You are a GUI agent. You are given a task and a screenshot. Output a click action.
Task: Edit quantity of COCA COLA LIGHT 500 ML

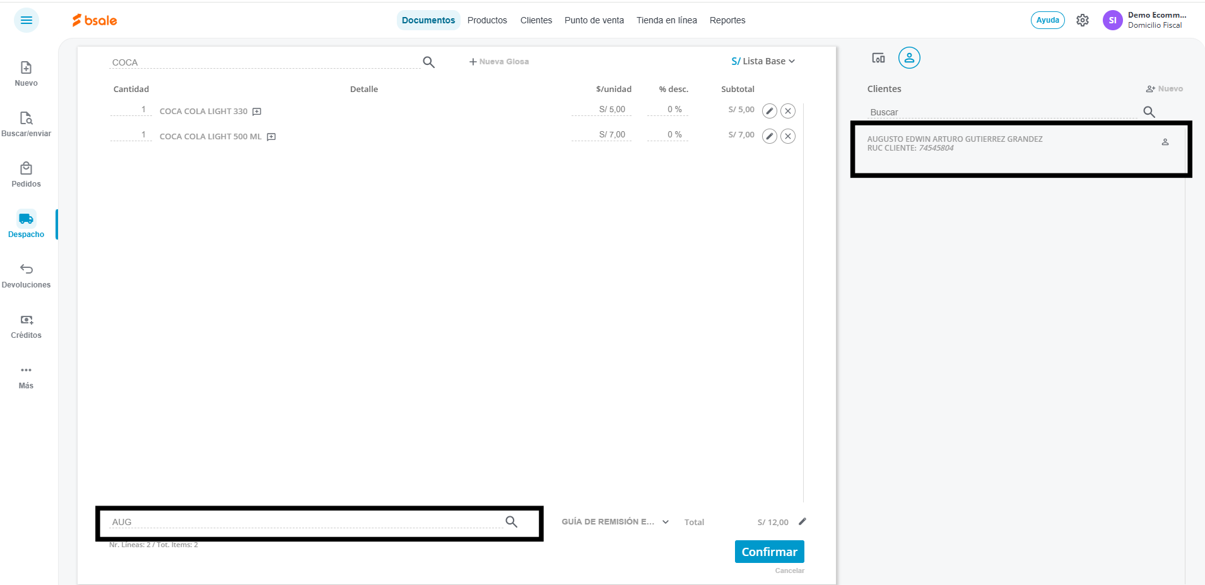click(131, 135)
